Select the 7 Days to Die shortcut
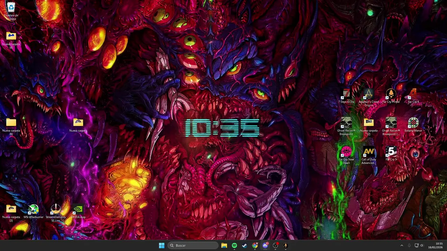 (x=346, y=96)
